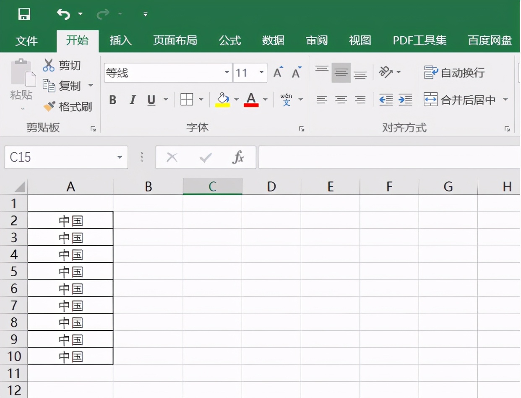
Task: Open the undo history dropdown arrow
Action: coord(80,14)
